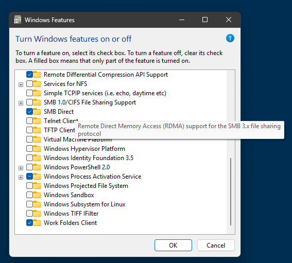The image size is (292, 263).
Task: Expand the Windows PowerShell 2.0 node
Action: click(21, 168)
